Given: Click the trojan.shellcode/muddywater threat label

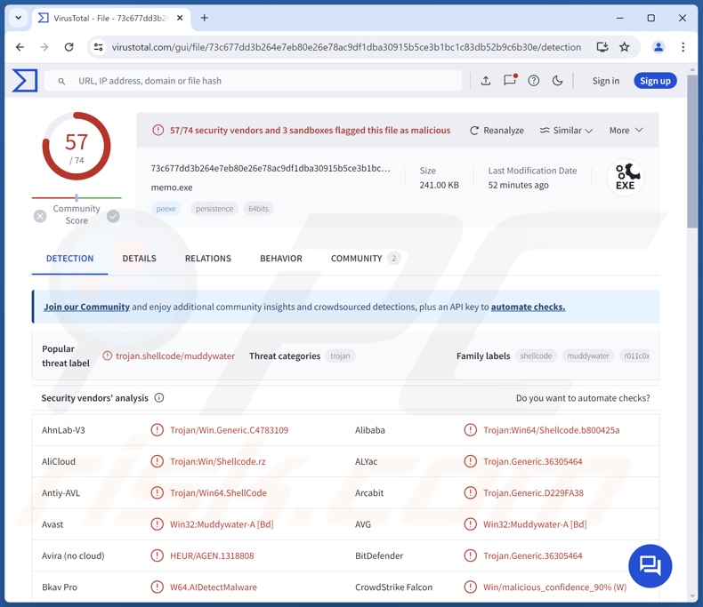Looking at the screenshot, I should (174, 355).
